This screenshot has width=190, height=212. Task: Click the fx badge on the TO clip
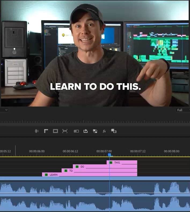[66, 171]
